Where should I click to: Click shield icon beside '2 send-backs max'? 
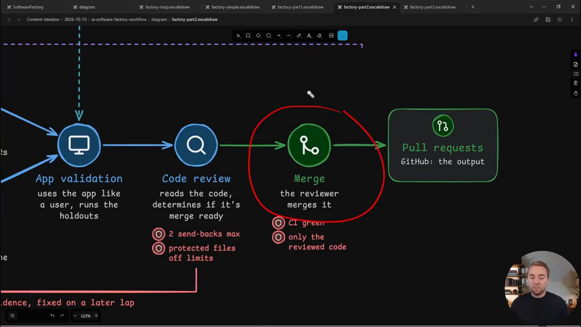[158, 234]
